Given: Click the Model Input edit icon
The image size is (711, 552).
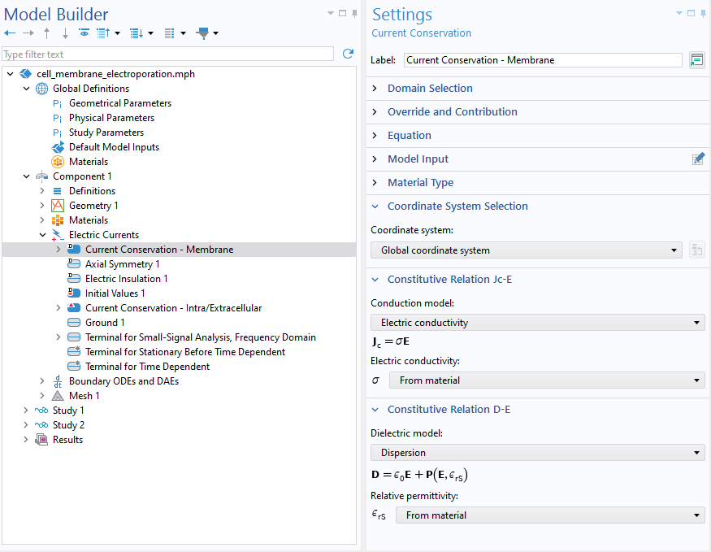Looking at the screenshot, I should click(x=697, y=159).
